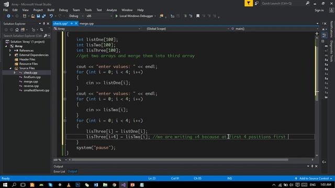Click the New Project toolbar icon

coord(25,16)
